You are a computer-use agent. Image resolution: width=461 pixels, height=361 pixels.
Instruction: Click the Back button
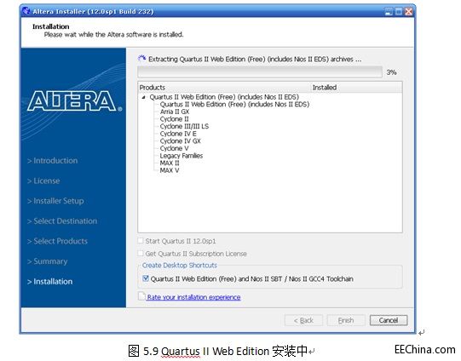pos(303,320)
